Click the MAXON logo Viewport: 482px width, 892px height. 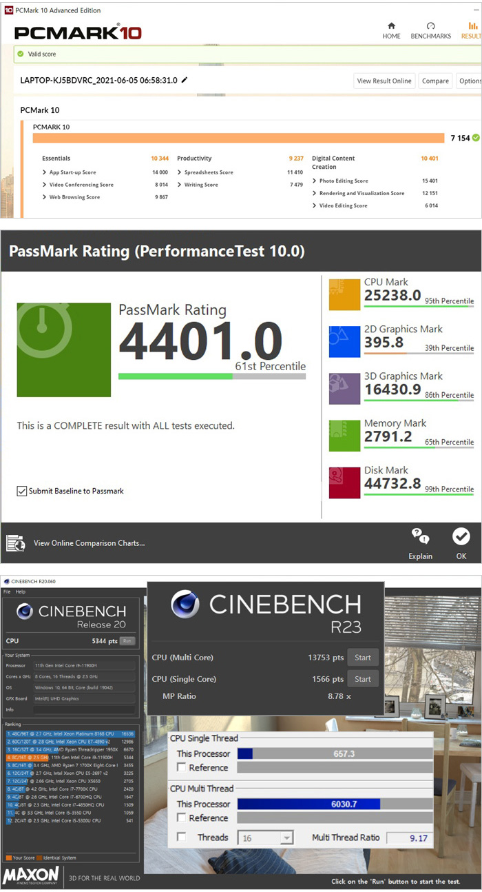(30, 876)
